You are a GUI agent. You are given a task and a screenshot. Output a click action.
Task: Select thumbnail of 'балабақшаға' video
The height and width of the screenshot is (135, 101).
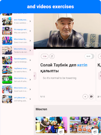7,60
